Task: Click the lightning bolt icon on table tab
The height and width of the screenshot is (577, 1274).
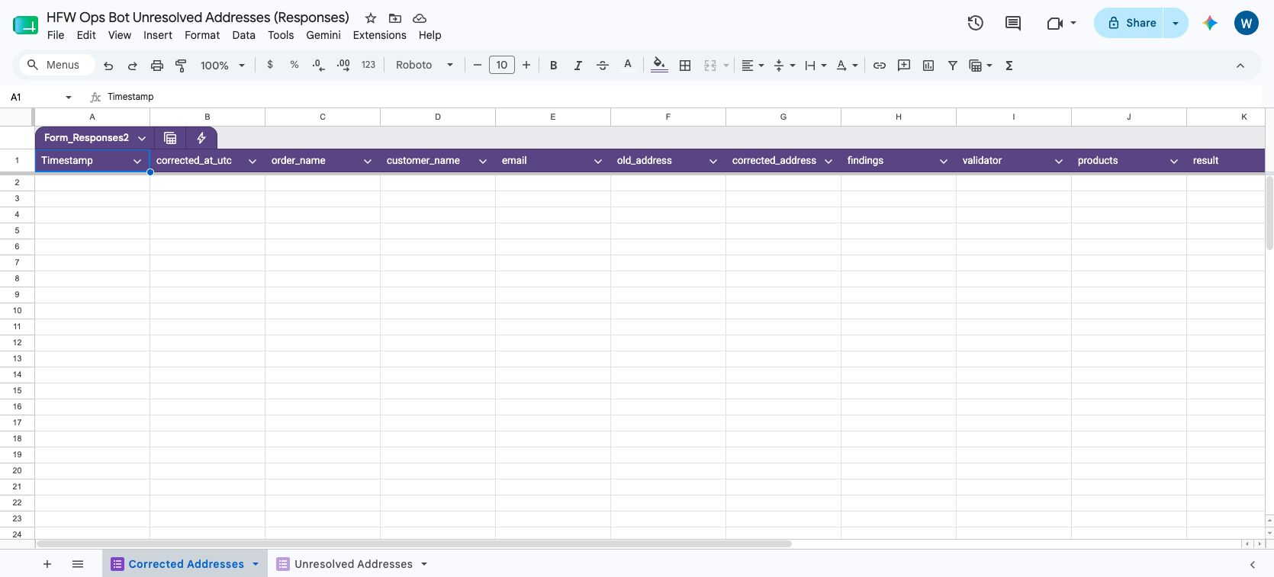Action: point(201,138)
